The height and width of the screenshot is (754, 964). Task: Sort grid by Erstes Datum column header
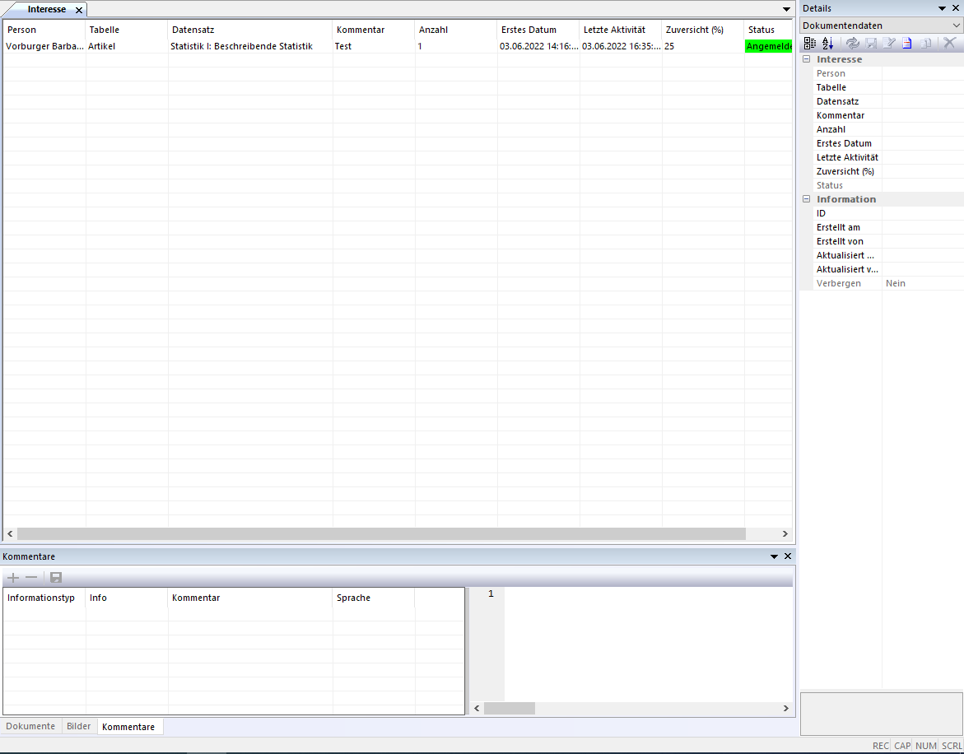[x=529, y=30]
